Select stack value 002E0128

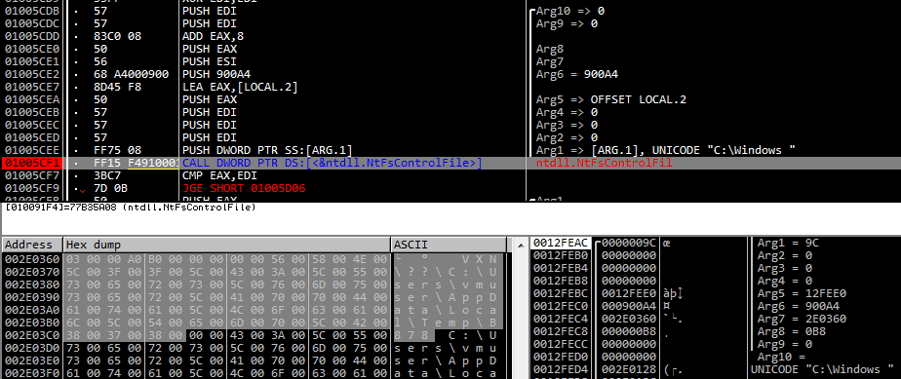tap(629, 369)
